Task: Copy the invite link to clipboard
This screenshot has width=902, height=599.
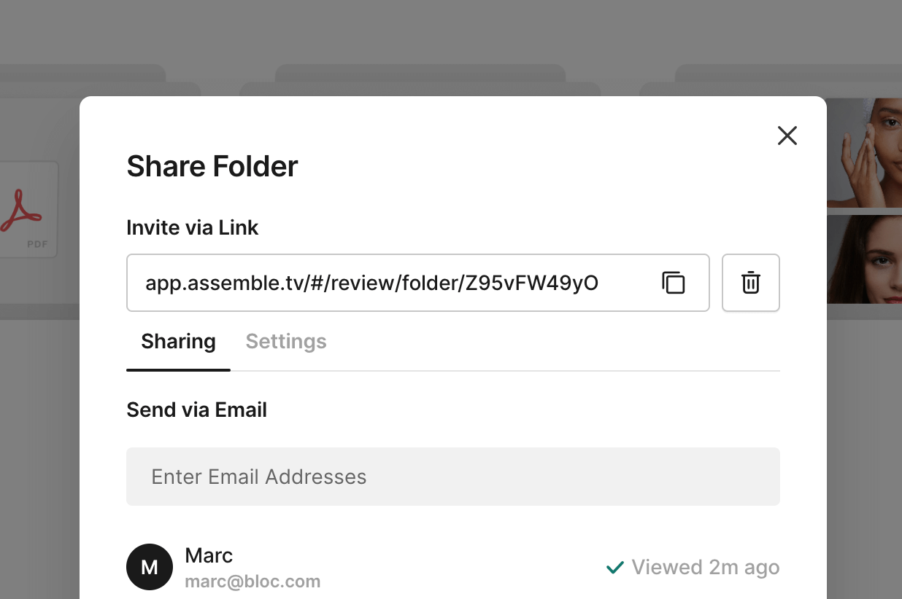Action: point(673,283)
